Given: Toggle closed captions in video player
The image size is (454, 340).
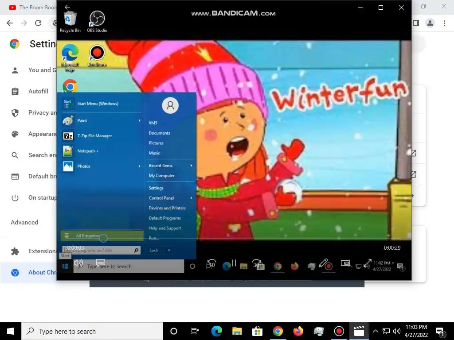Looking at the screenshot, I should 101,263.
